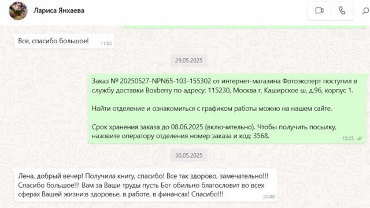Click the pickup code 3568 in the message
The width and height of the screenshot is (370, 208).
point(261,136)
